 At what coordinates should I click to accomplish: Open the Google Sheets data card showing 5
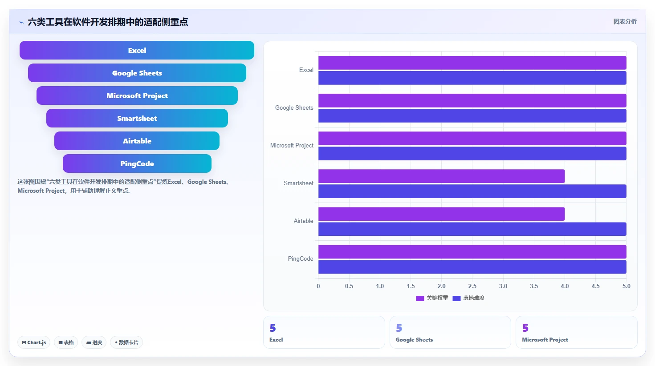click(x=450, y=332)
